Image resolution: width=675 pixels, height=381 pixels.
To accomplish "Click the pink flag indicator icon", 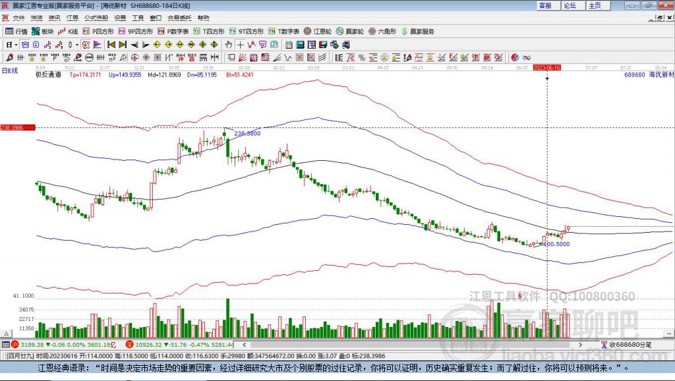I will [98, 44].
